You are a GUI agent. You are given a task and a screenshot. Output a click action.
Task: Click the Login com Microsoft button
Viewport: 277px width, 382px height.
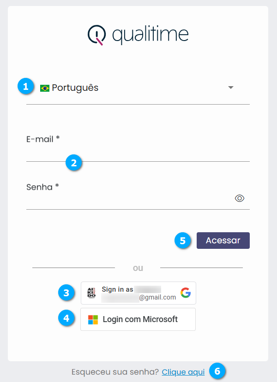pos(138,319)
